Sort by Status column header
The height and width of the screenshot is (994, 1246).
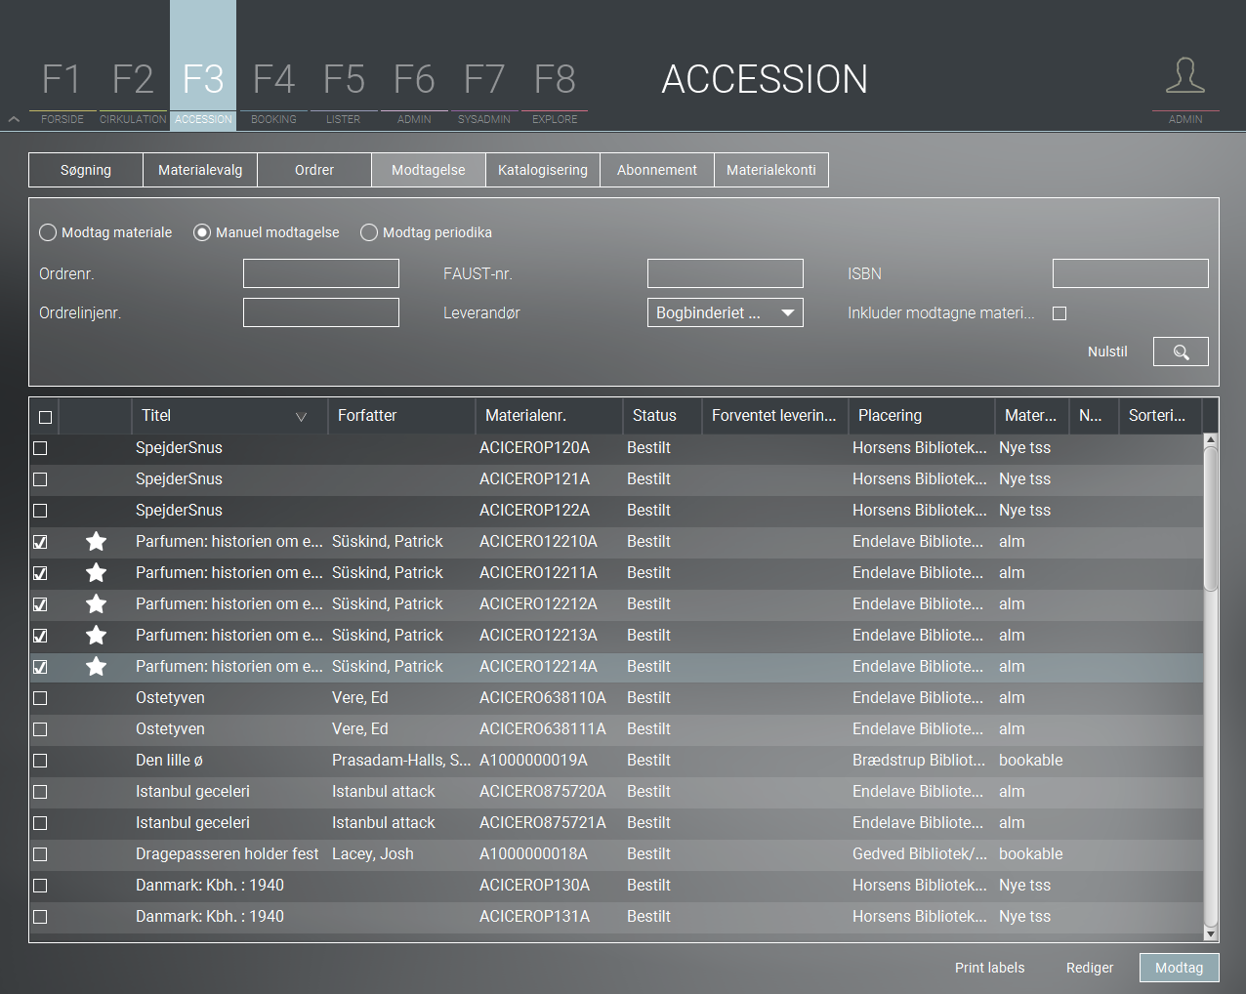coord(662,415)
